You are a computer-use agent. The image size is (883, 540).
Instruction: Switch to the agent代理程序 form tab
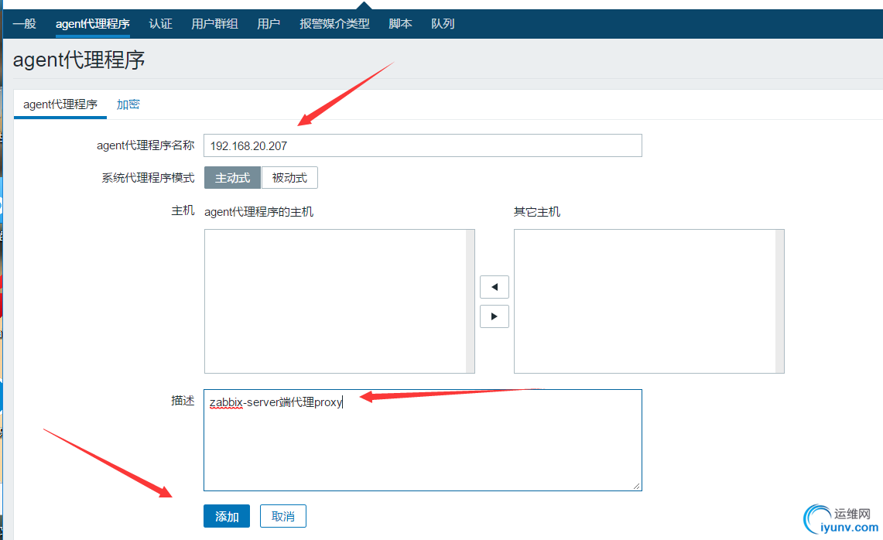tap(60, 104)
